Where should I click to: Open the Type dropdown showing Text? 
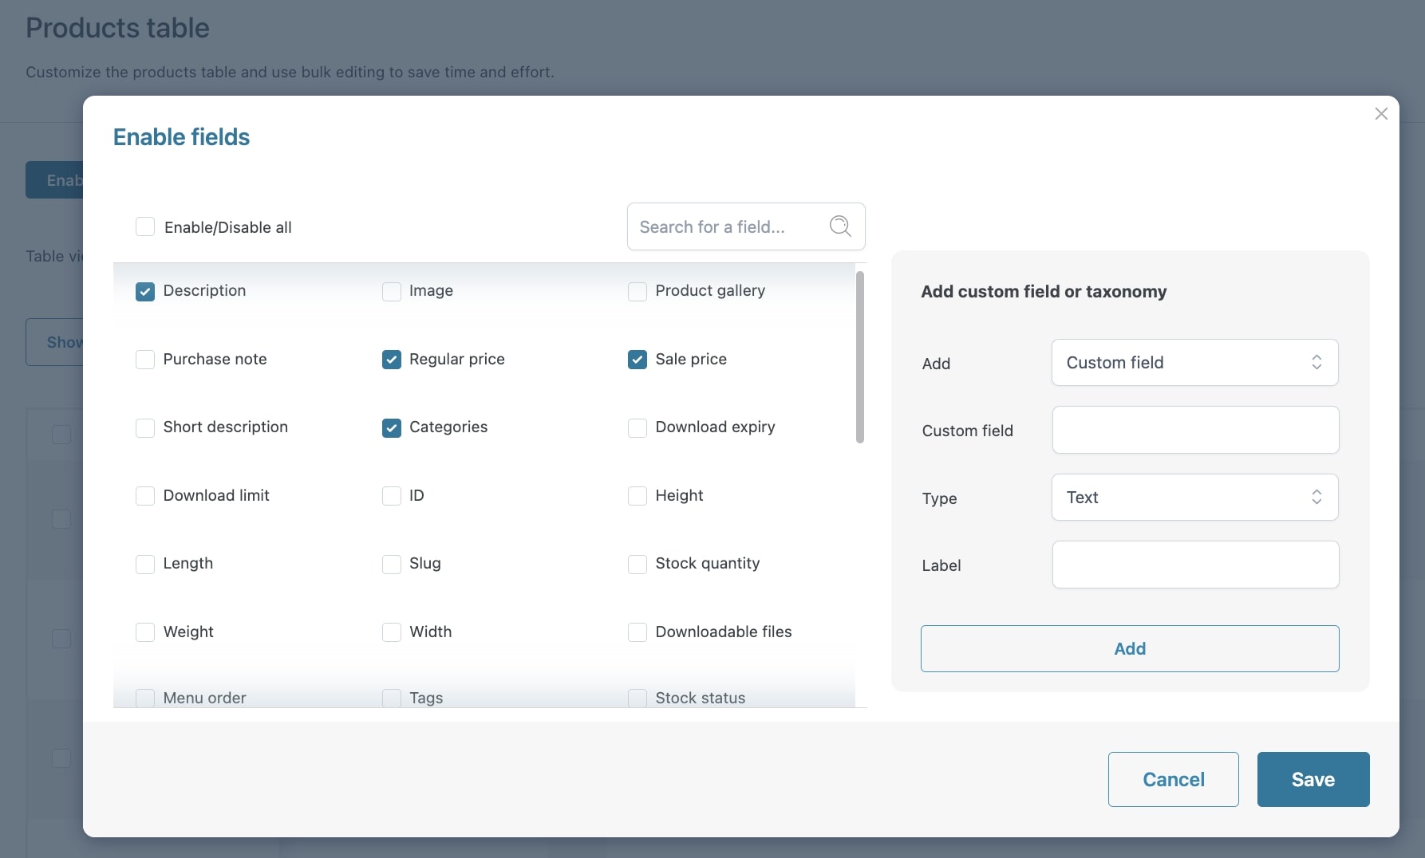point(1194,498)
